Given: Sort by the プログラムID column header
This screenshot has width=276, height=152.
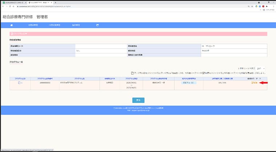Looking at the screenshot, I should [20, 79].
